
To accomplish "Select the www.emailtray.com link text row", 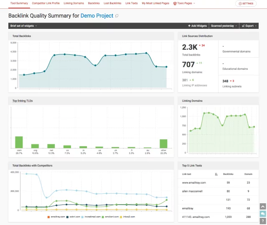I will tap(218, 183).
